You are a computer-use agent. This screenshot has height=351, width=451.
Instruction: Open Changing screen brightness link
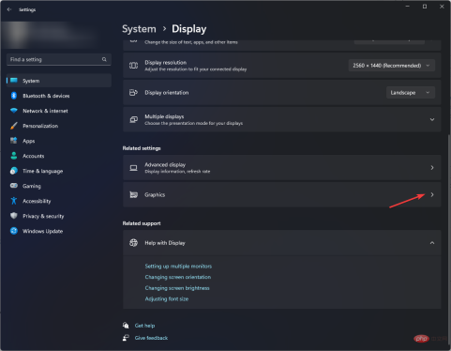[177, 288]
